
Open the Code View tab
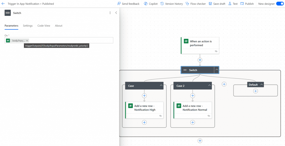44,26
